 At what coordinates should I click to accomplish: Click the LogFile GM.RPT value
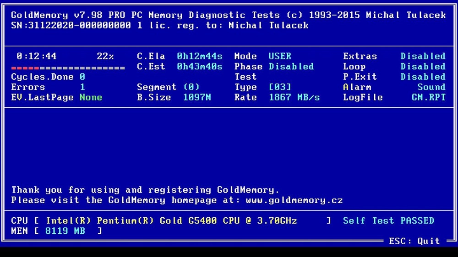click(x=428, y=97)
